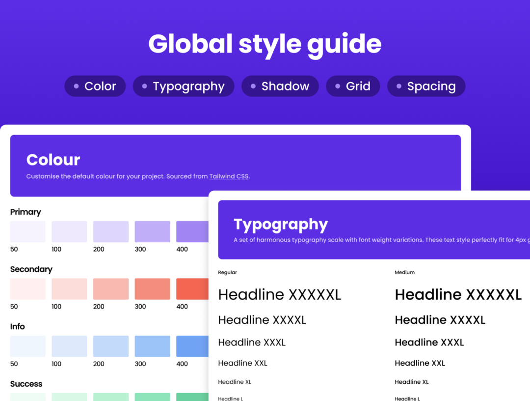Image resolution: width=530 pixels, height=401 pixels.
Task: Pick the Primary 200 color swatch
Action: (111, 232)
